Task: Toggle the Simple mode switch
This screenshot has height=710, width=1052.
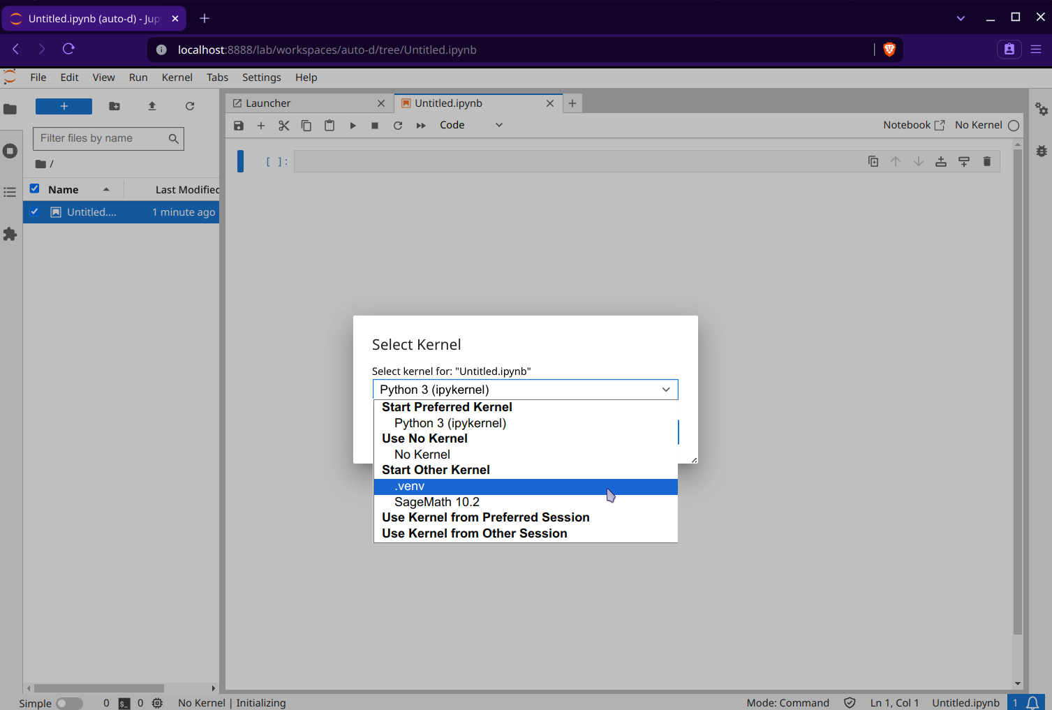Action: [x=68, y=703]
